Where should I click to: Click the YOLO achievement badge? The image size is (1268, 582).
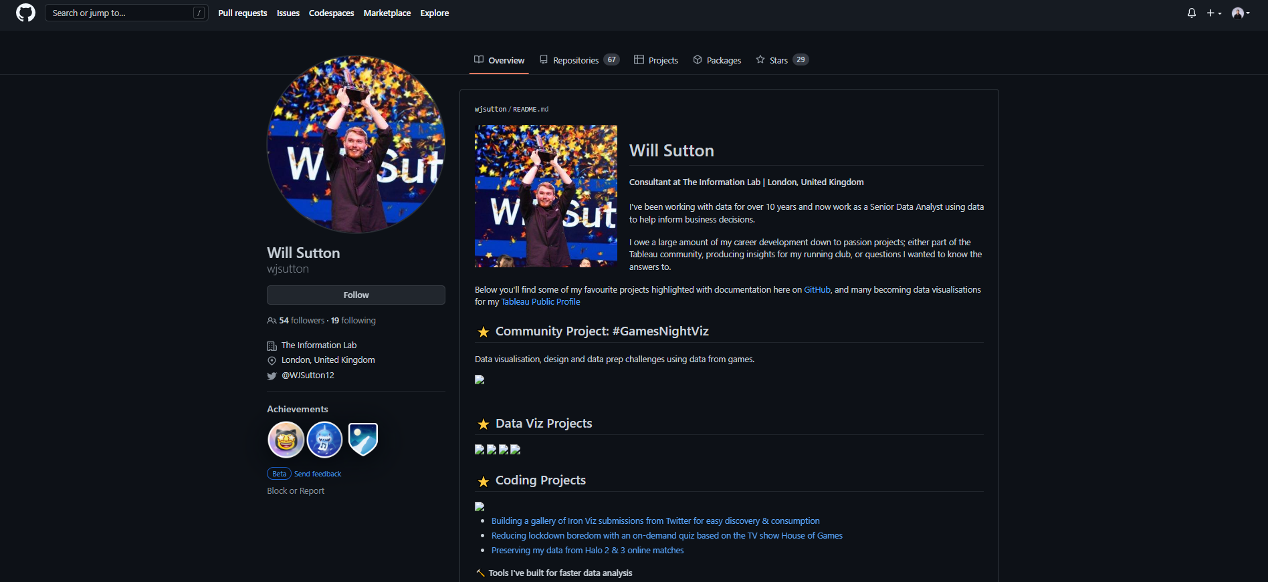(x=286, y=440)
